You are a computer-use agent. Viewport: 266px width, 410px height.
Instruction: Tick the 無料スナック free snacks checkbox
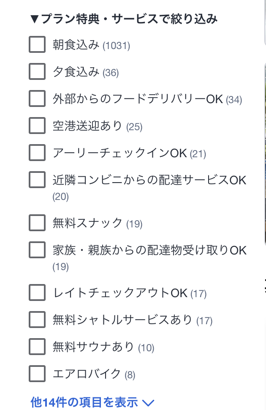(x=37, y=223)
